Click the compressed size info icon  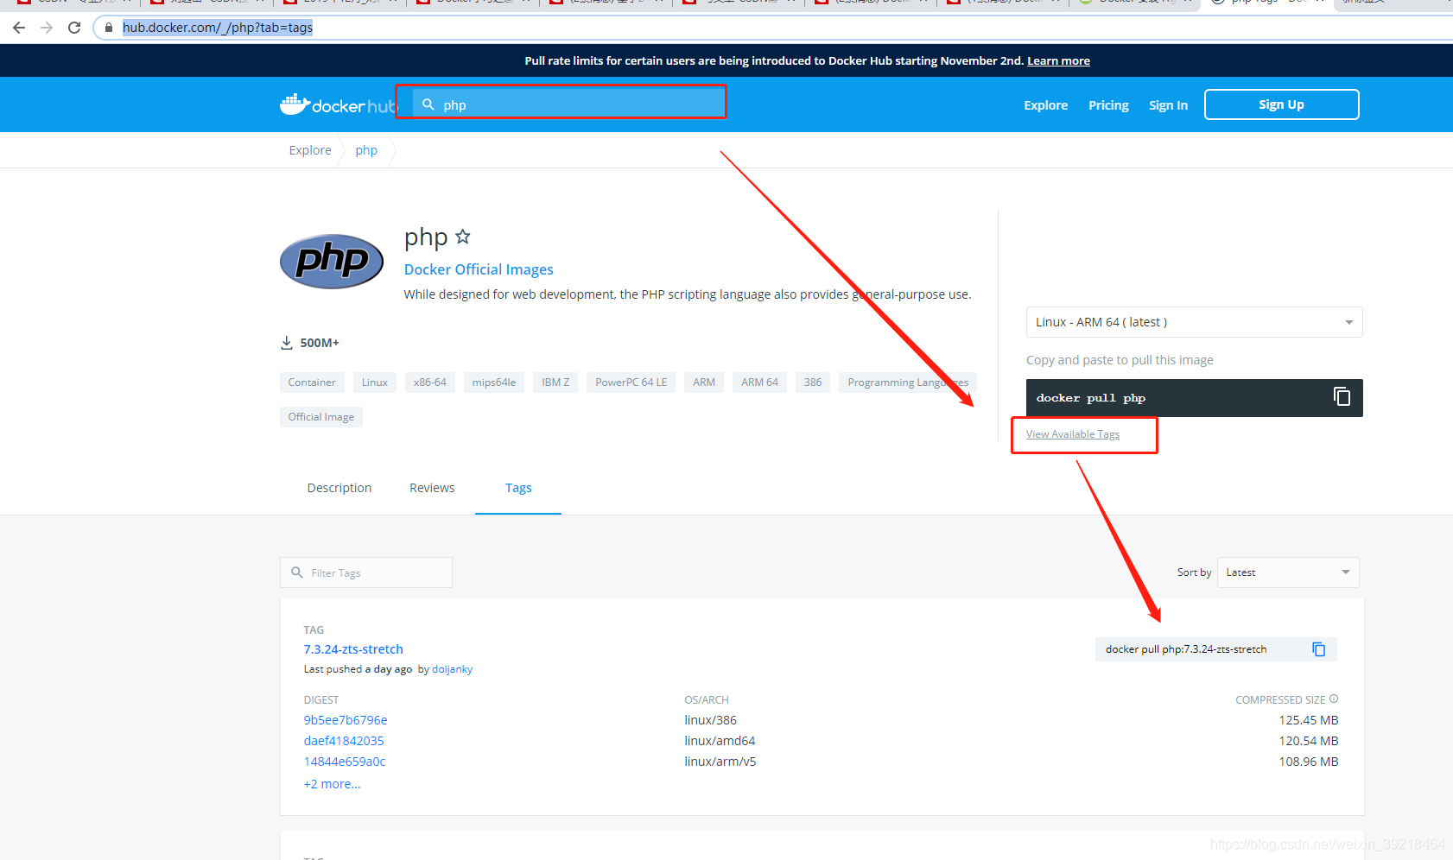tap(1334, 699)
